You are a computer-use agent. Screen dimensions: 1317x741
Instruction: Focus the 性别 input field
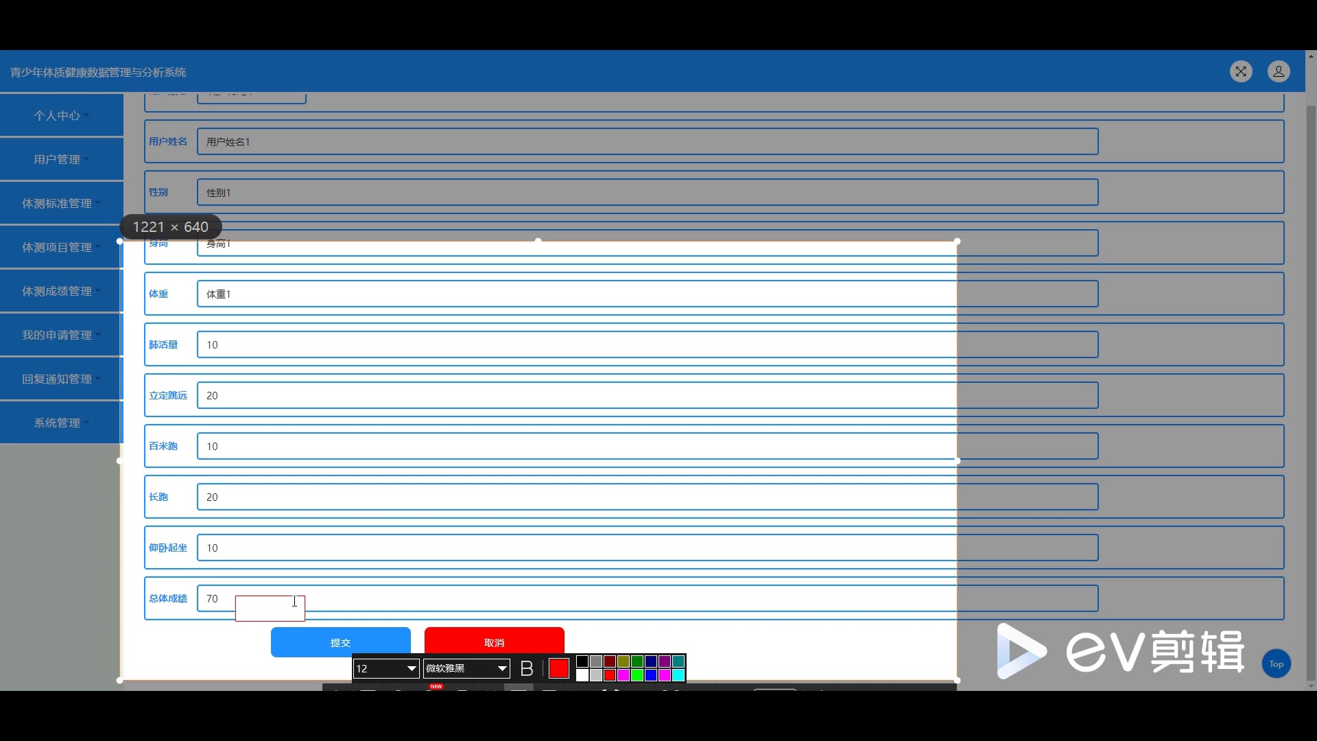click(648, 192)
